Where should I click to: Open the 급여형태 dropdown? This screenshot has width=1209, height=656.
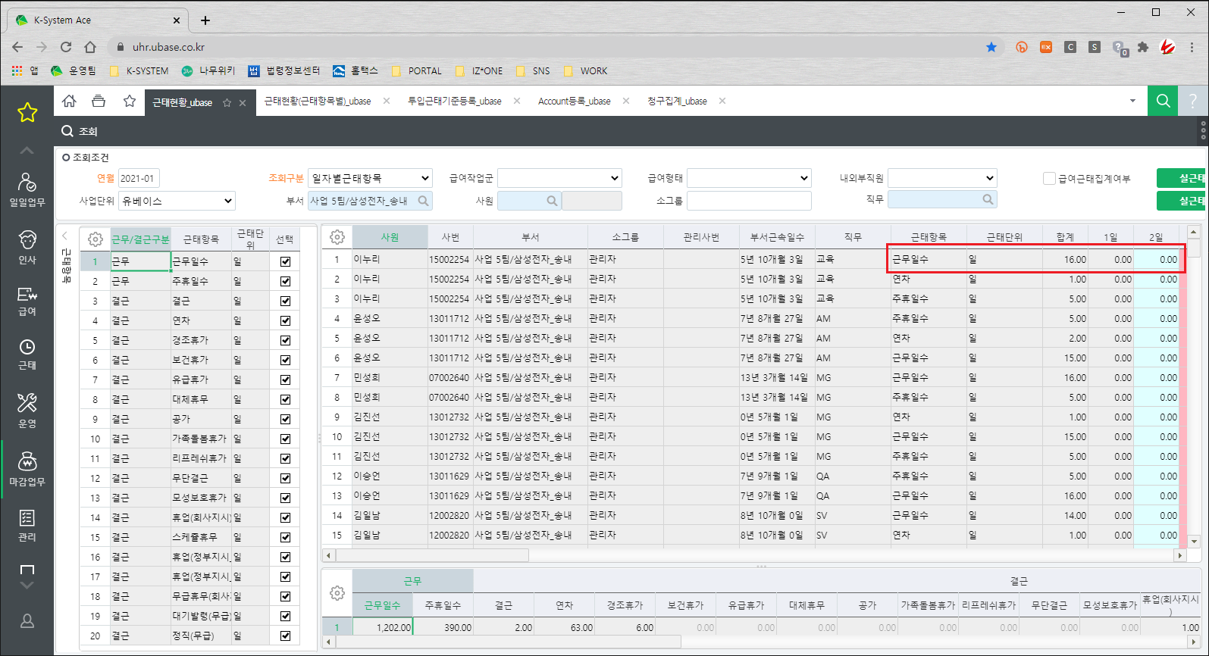tap(749, 178)
